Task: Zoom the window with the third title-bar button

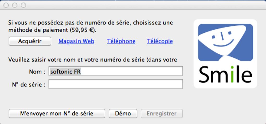Action: pos(23,5)
